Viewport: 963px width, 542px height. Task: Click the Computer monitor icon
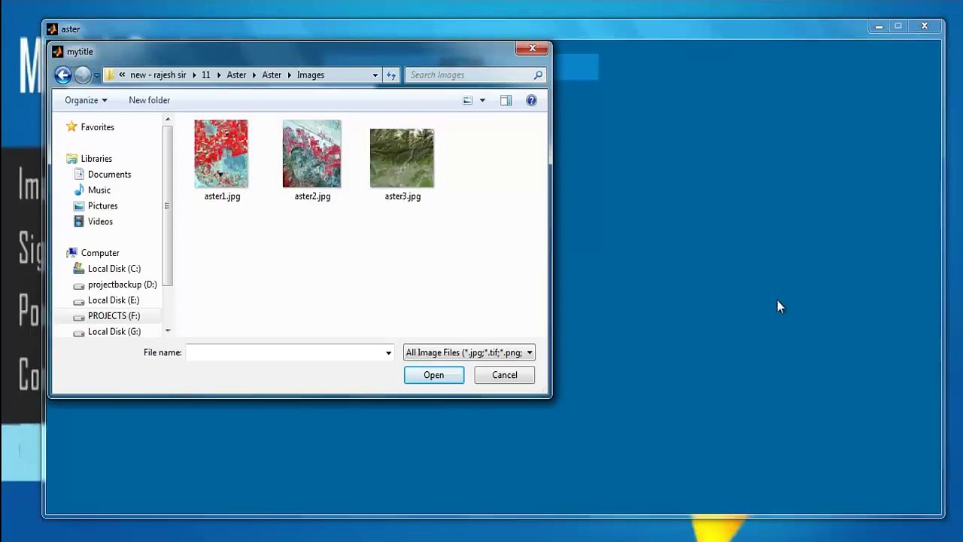[x=71, y=252]
